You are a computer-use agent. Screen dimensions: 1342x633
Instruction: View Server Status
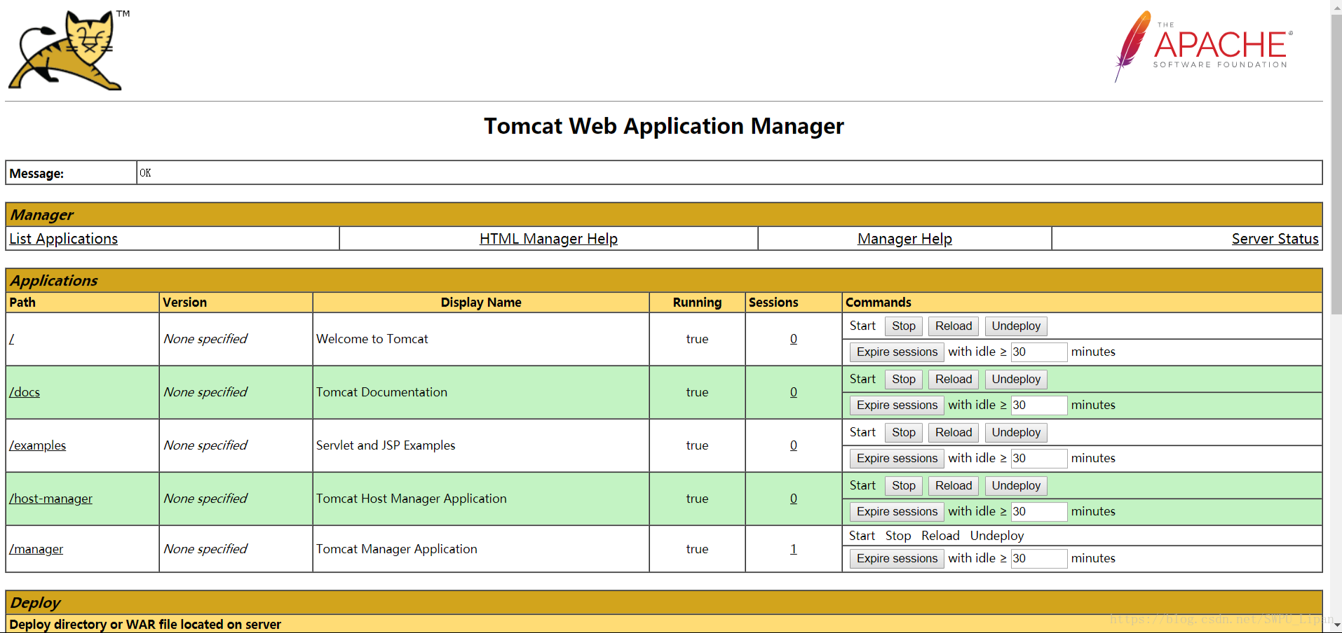coord(1275,239)
